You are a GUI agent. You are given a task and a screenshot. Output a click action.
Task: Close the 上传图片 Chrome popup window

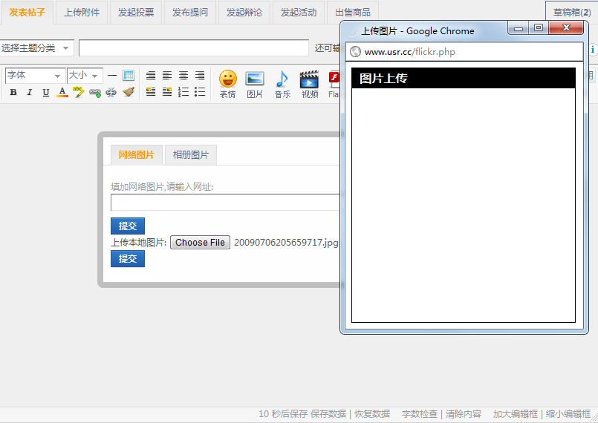pos(566,27)
